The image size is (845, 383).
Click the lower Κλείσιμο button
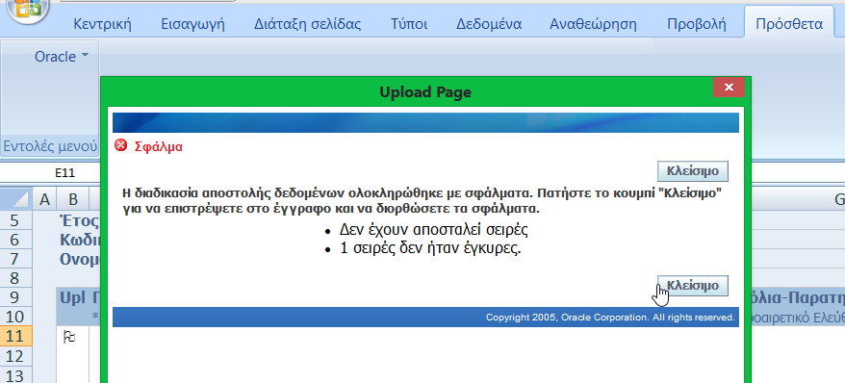pyautogui.click(x=693, y=285)
